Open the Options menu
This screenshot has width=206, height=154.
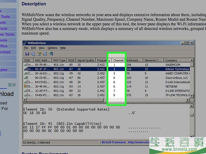click(x=52, y=48)
